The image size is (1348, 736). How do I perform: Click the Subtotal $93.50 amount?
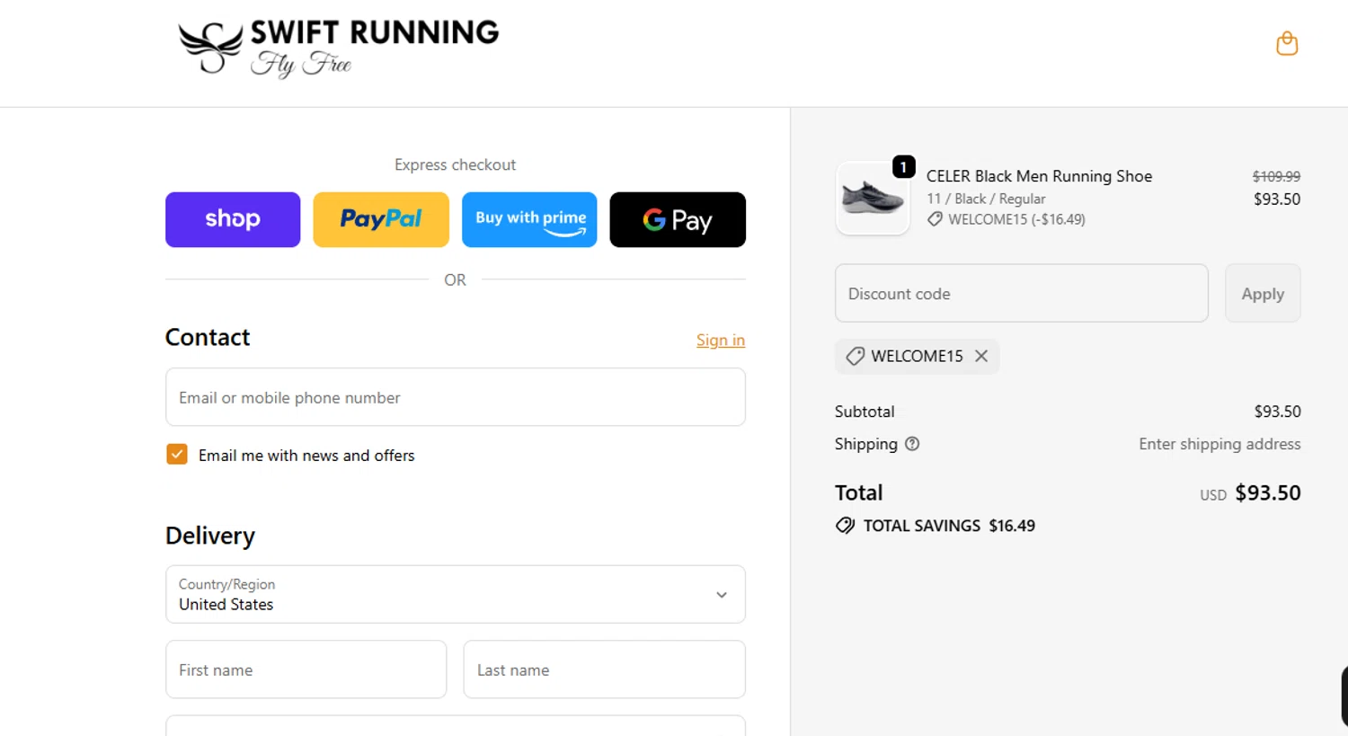(x=1277, y=412)
